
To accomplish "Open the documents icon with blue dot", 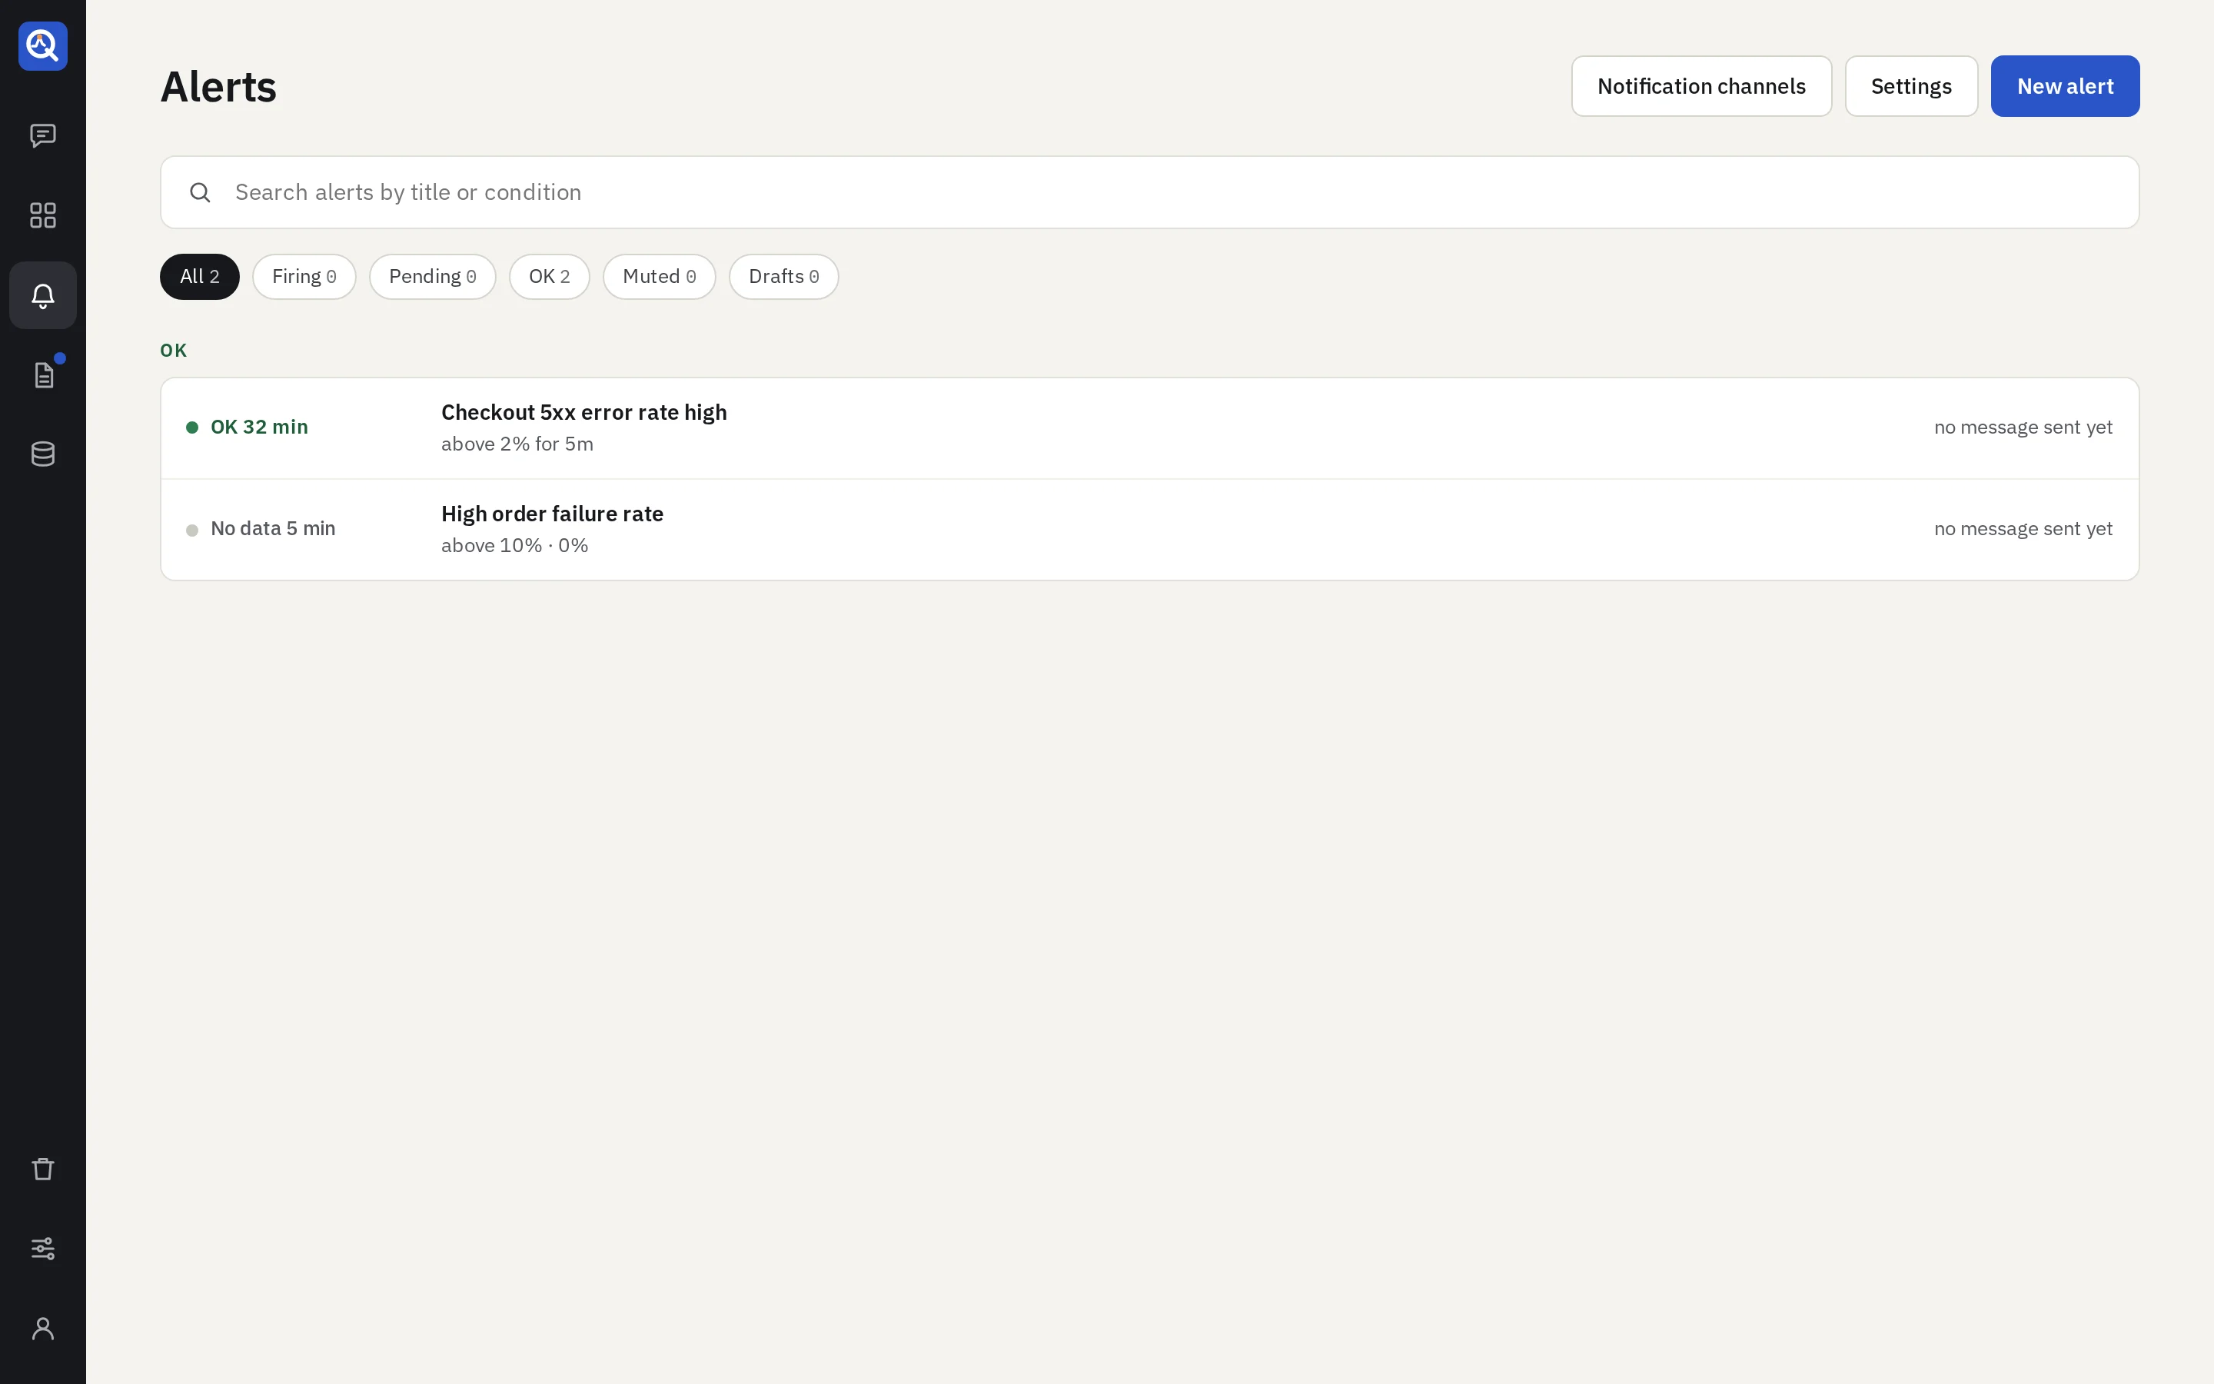I will (43, 374).
